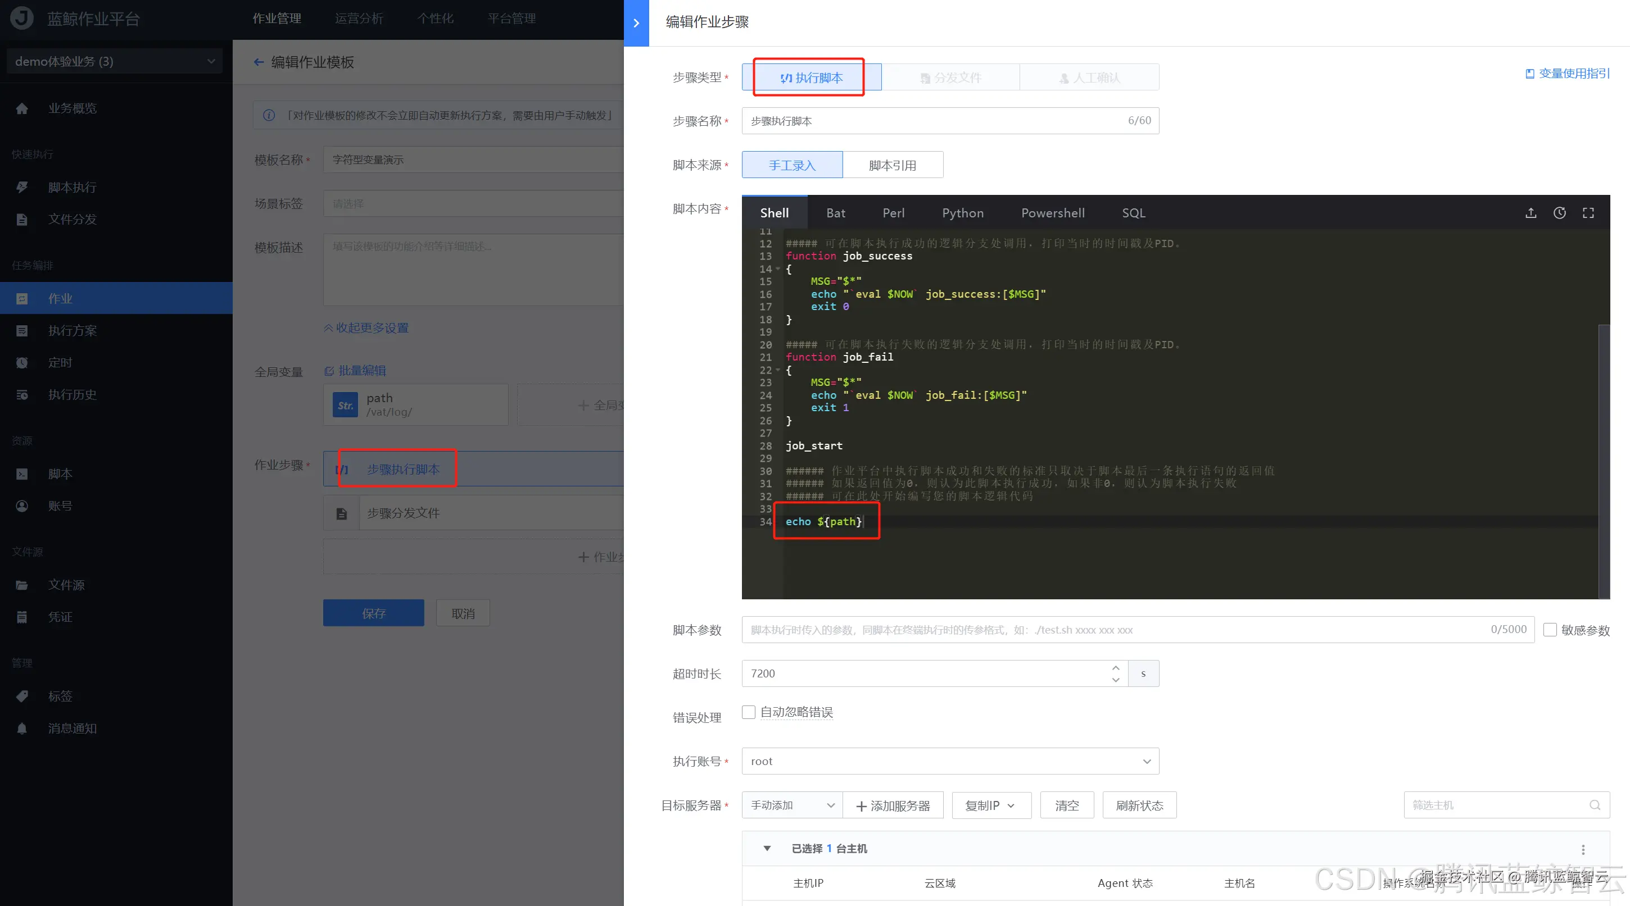1630x906 pixels.
Task: Open 运营分析 top menu
Action: [359, 19]
